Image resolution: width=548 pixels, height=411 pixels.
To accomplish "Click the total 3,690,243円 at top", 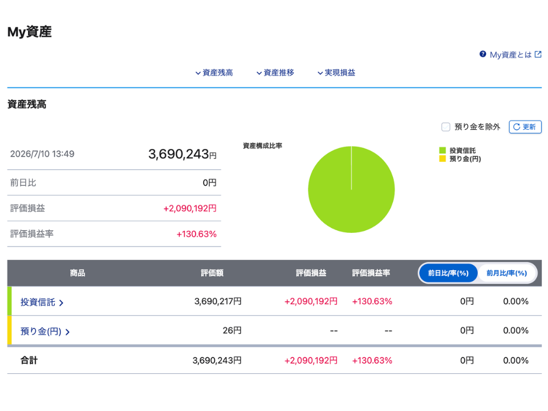I will (x=182, y=154).
